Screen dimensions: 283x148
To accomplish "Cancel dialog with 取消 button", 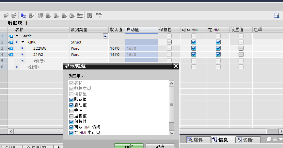I will click(160, 146).
